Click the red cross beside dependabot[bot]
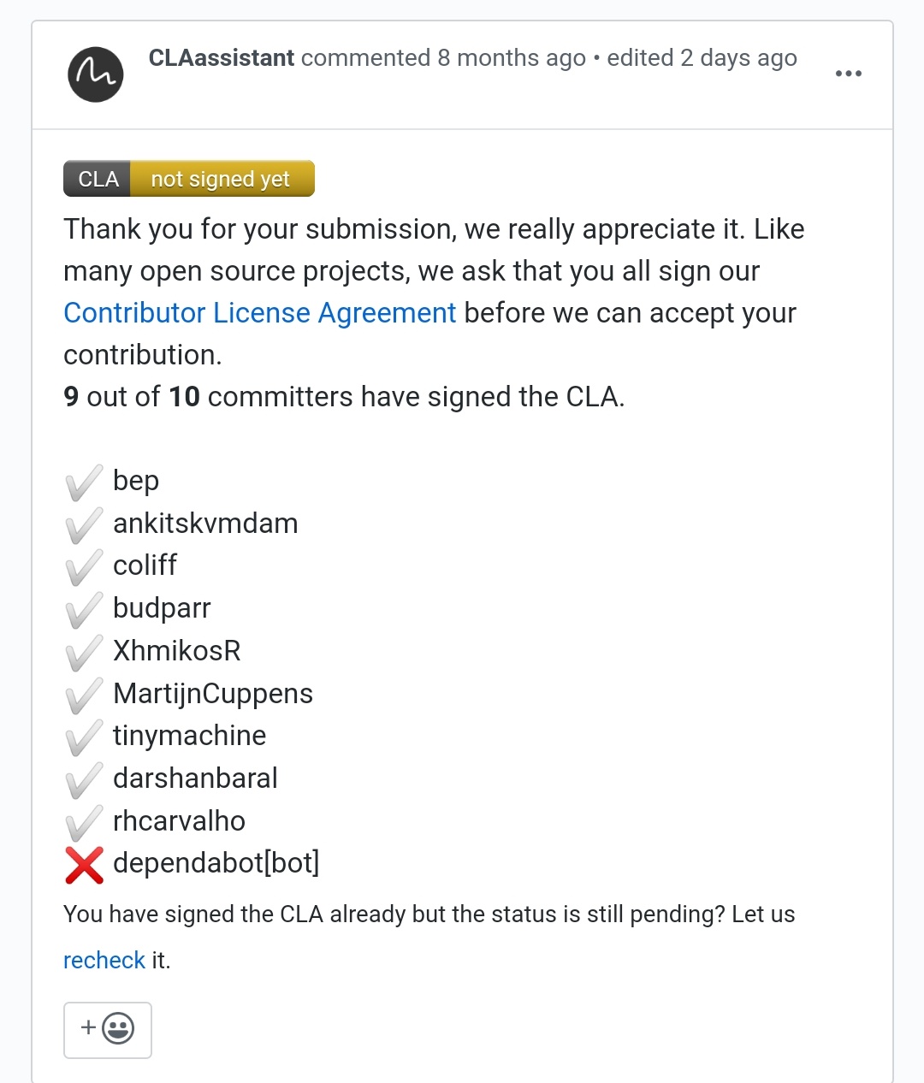Screen dimensions: 924x1083 tap(84, 864)
